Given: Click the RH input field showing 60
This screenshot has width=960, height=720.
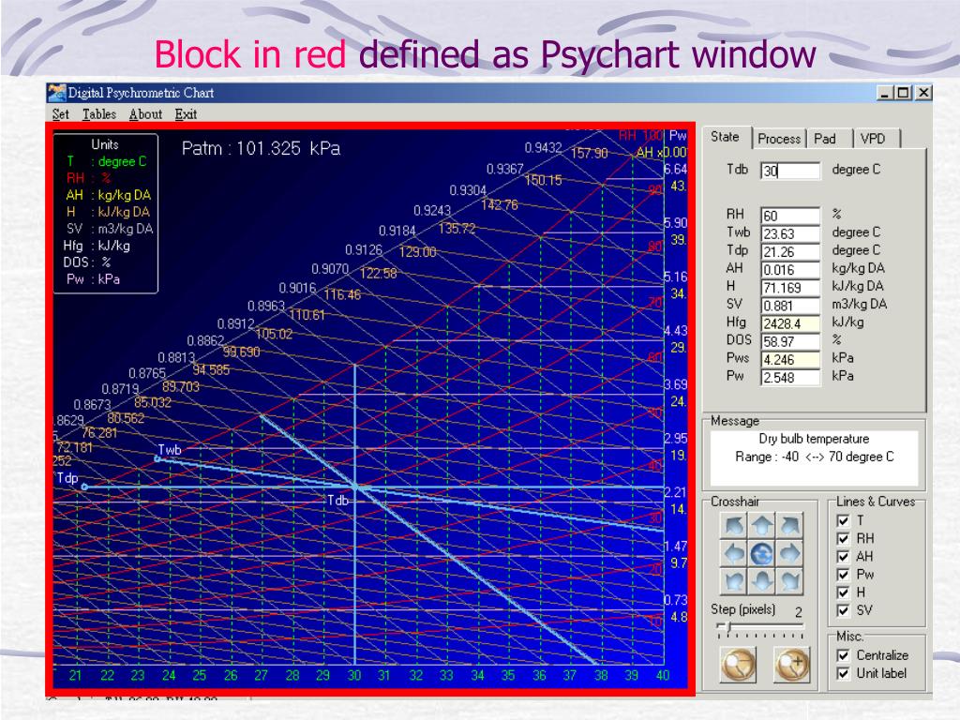Looking at the screenshot, I should [790, 216].
